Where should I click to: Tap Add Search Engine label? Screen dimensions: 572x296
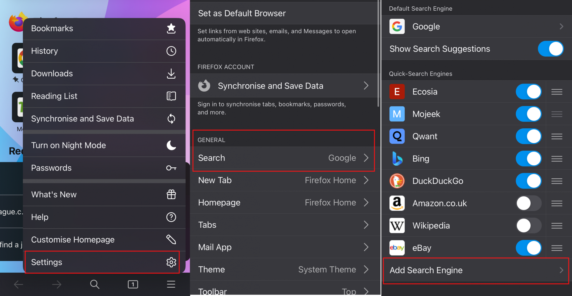[426, 270]
